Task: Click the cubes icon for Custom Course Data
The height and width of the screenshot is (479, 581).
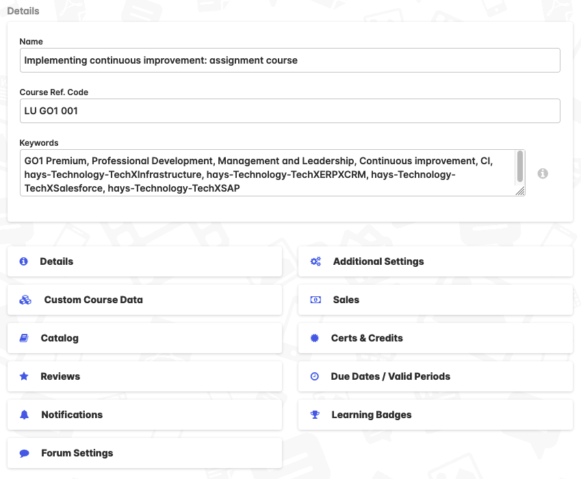Action: pos(25,300)
